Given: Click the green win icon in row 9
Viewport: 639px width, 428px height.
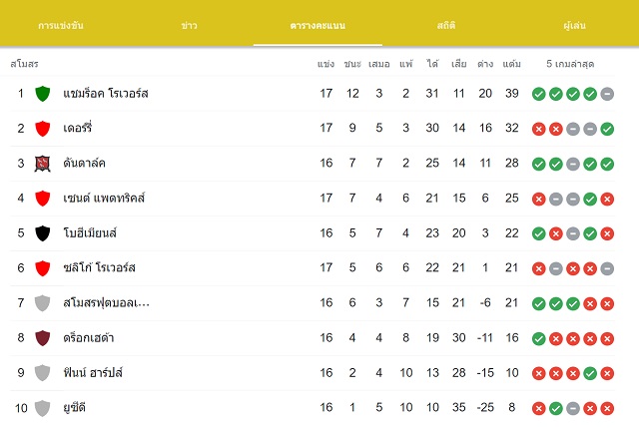Looking at the screenshot, I should pyautogui.click(x=590, y=373).
